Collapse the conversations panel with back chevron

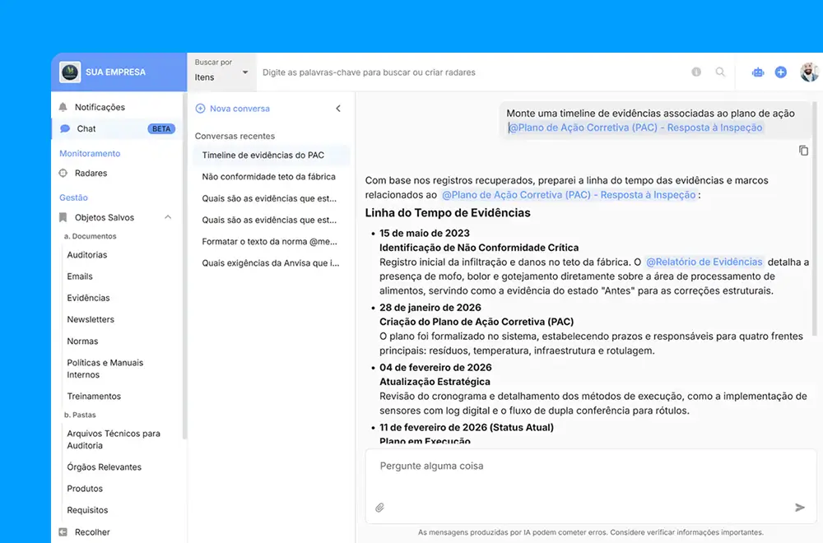(338, 109)
